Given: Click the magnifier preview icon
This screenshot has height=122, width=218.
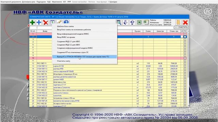Looking at the screenshot, I should coord(119,22).
